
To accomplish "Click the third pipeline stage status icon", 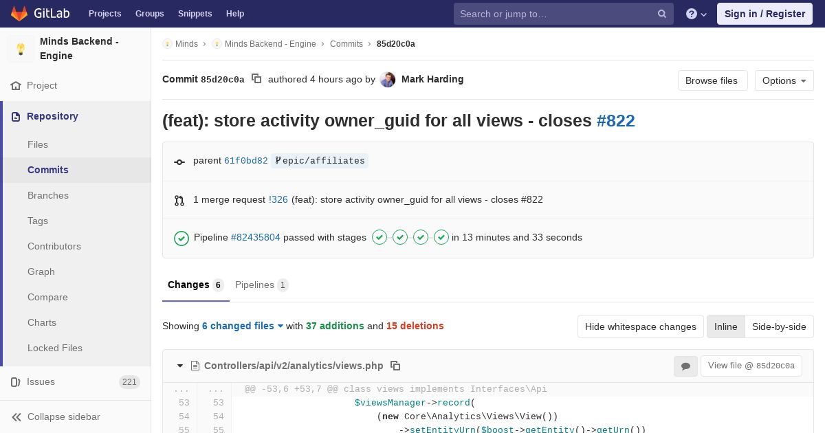I will (x=421, y=237).
